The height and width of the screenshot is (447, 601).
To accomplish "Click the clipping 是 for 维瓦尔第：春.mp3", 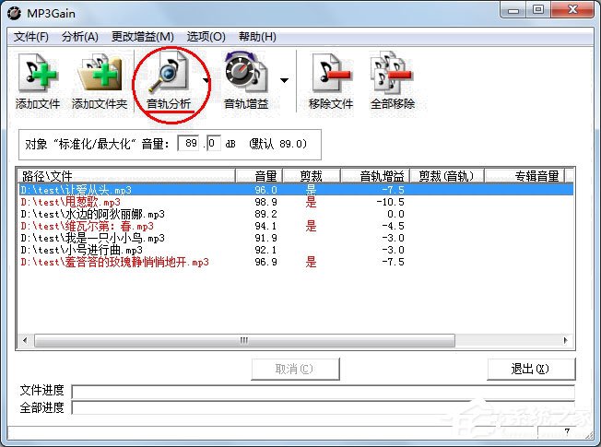I will point(311,226).
